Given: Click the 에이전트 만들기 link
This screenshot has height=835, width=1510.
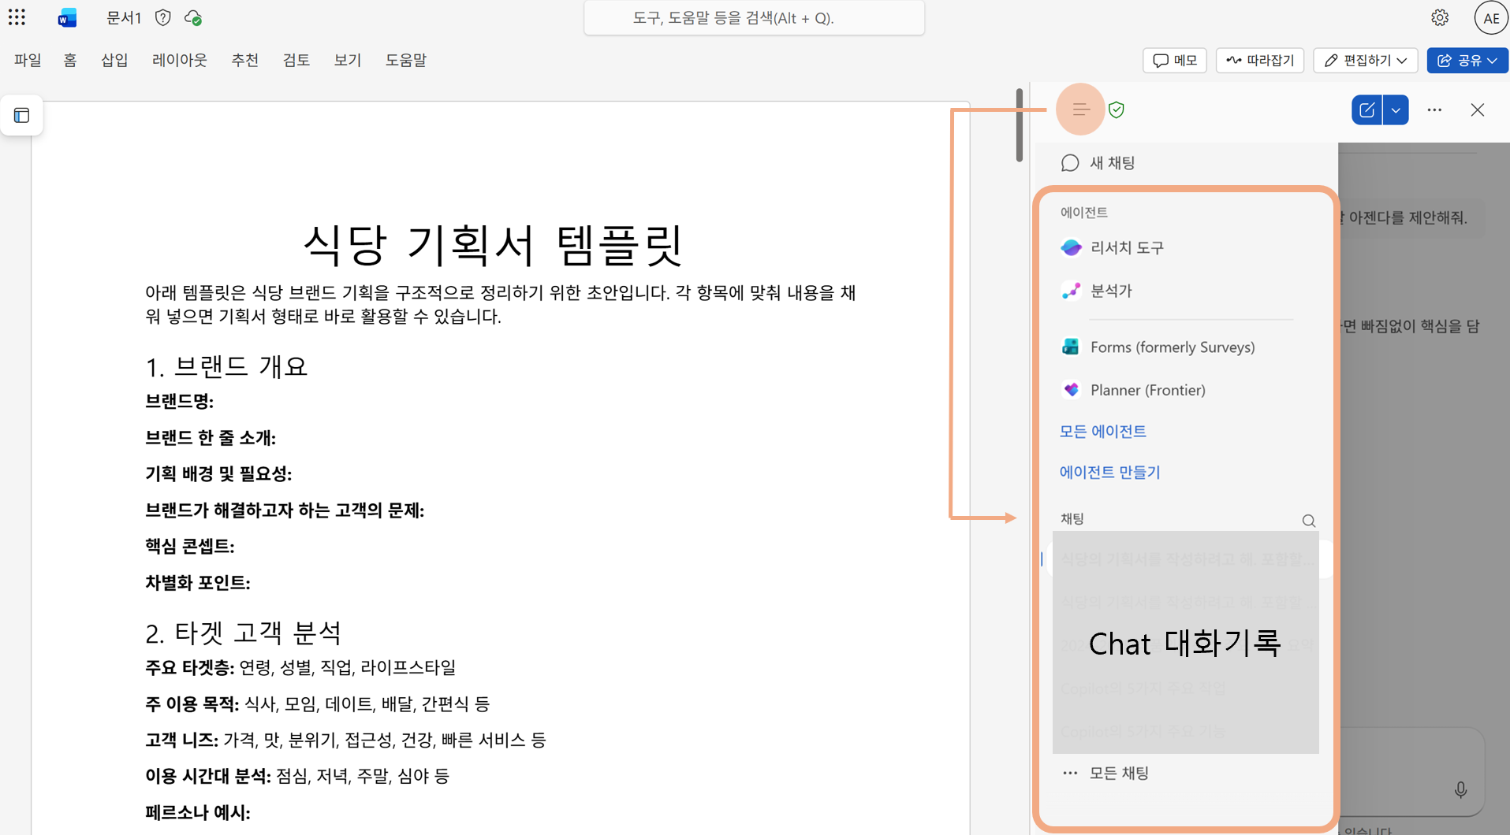Looking at the screenshot, I should pos(1109,472).
